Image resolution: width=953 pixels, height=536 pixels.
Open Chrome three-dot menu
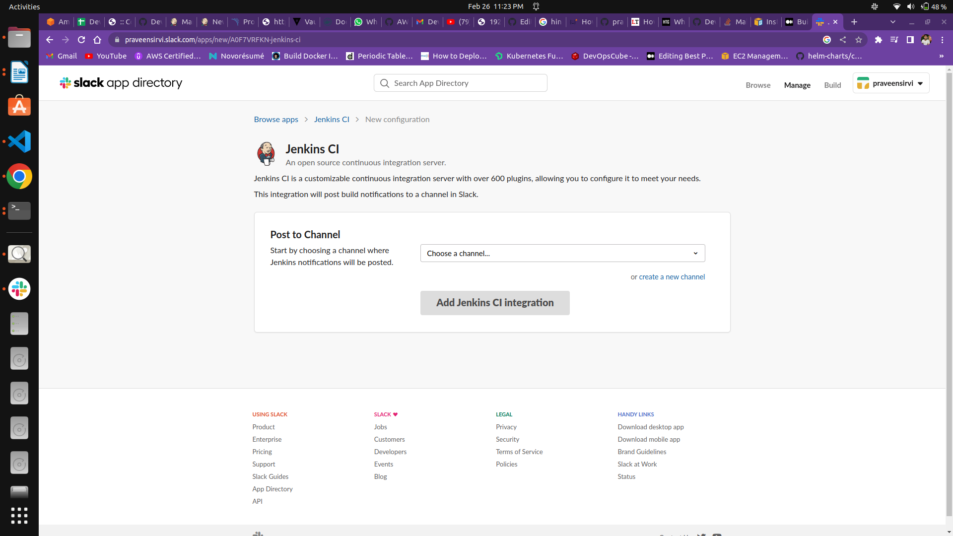[942, 40]
